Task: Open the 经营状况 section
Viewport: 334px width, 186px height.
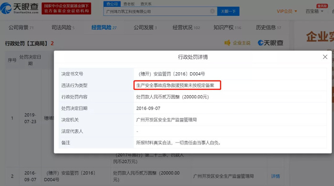Action: click(x=186, y=27)
